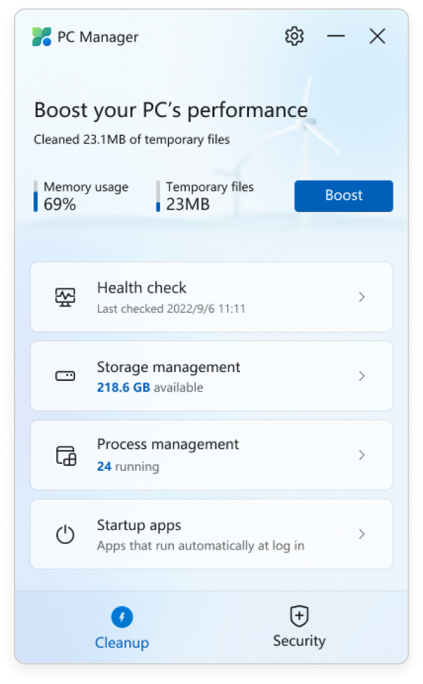The image size is (423, 684).
Task: Click the Storage management drive icon
Action: (65, 376)
